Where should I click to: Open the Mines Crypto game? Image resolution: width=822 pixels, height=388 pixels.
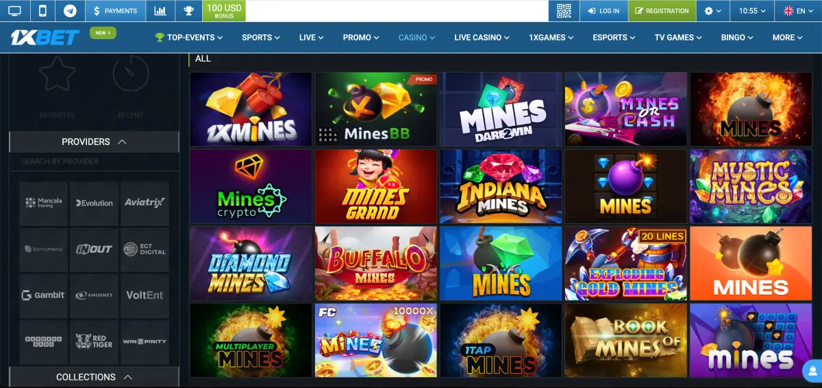coord(251,187)
